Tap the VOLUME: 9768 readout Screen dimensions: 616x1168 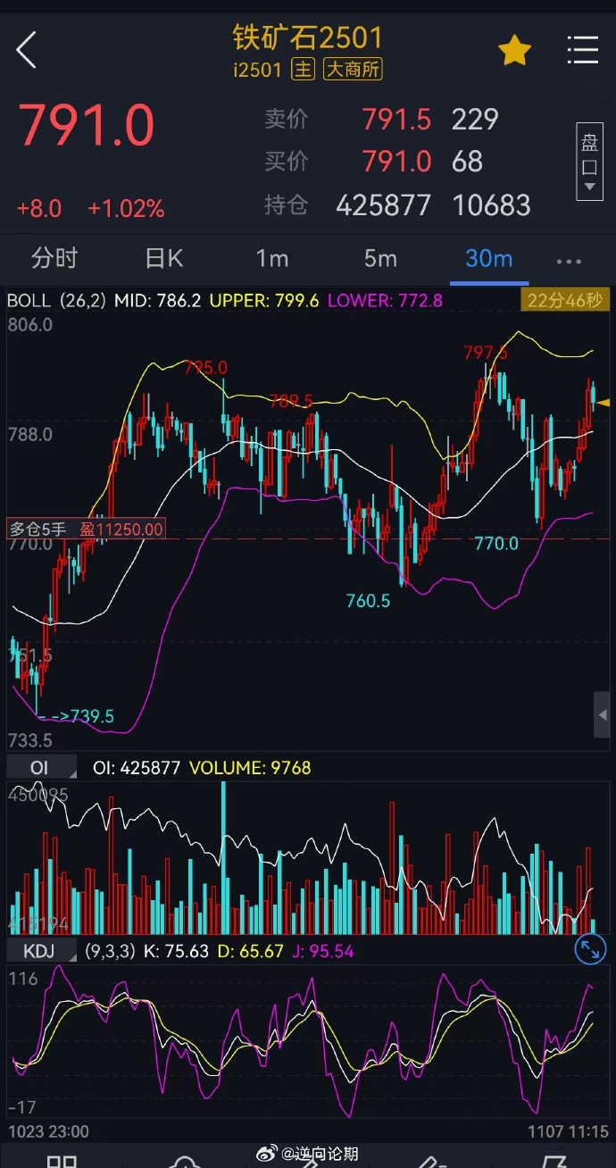pos(250,768)
